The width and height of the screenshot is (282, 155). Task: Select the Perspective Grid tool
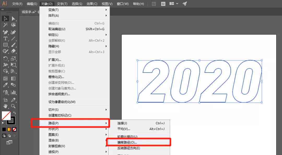(x=13, y=71)
